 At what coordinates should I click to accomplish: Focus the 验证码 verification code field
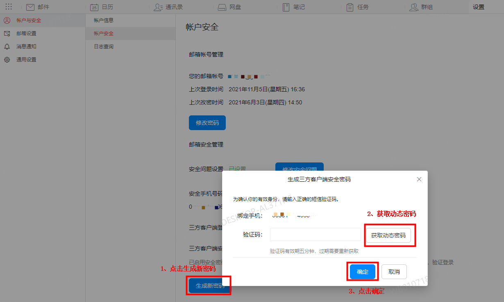[x=315, y=234]
